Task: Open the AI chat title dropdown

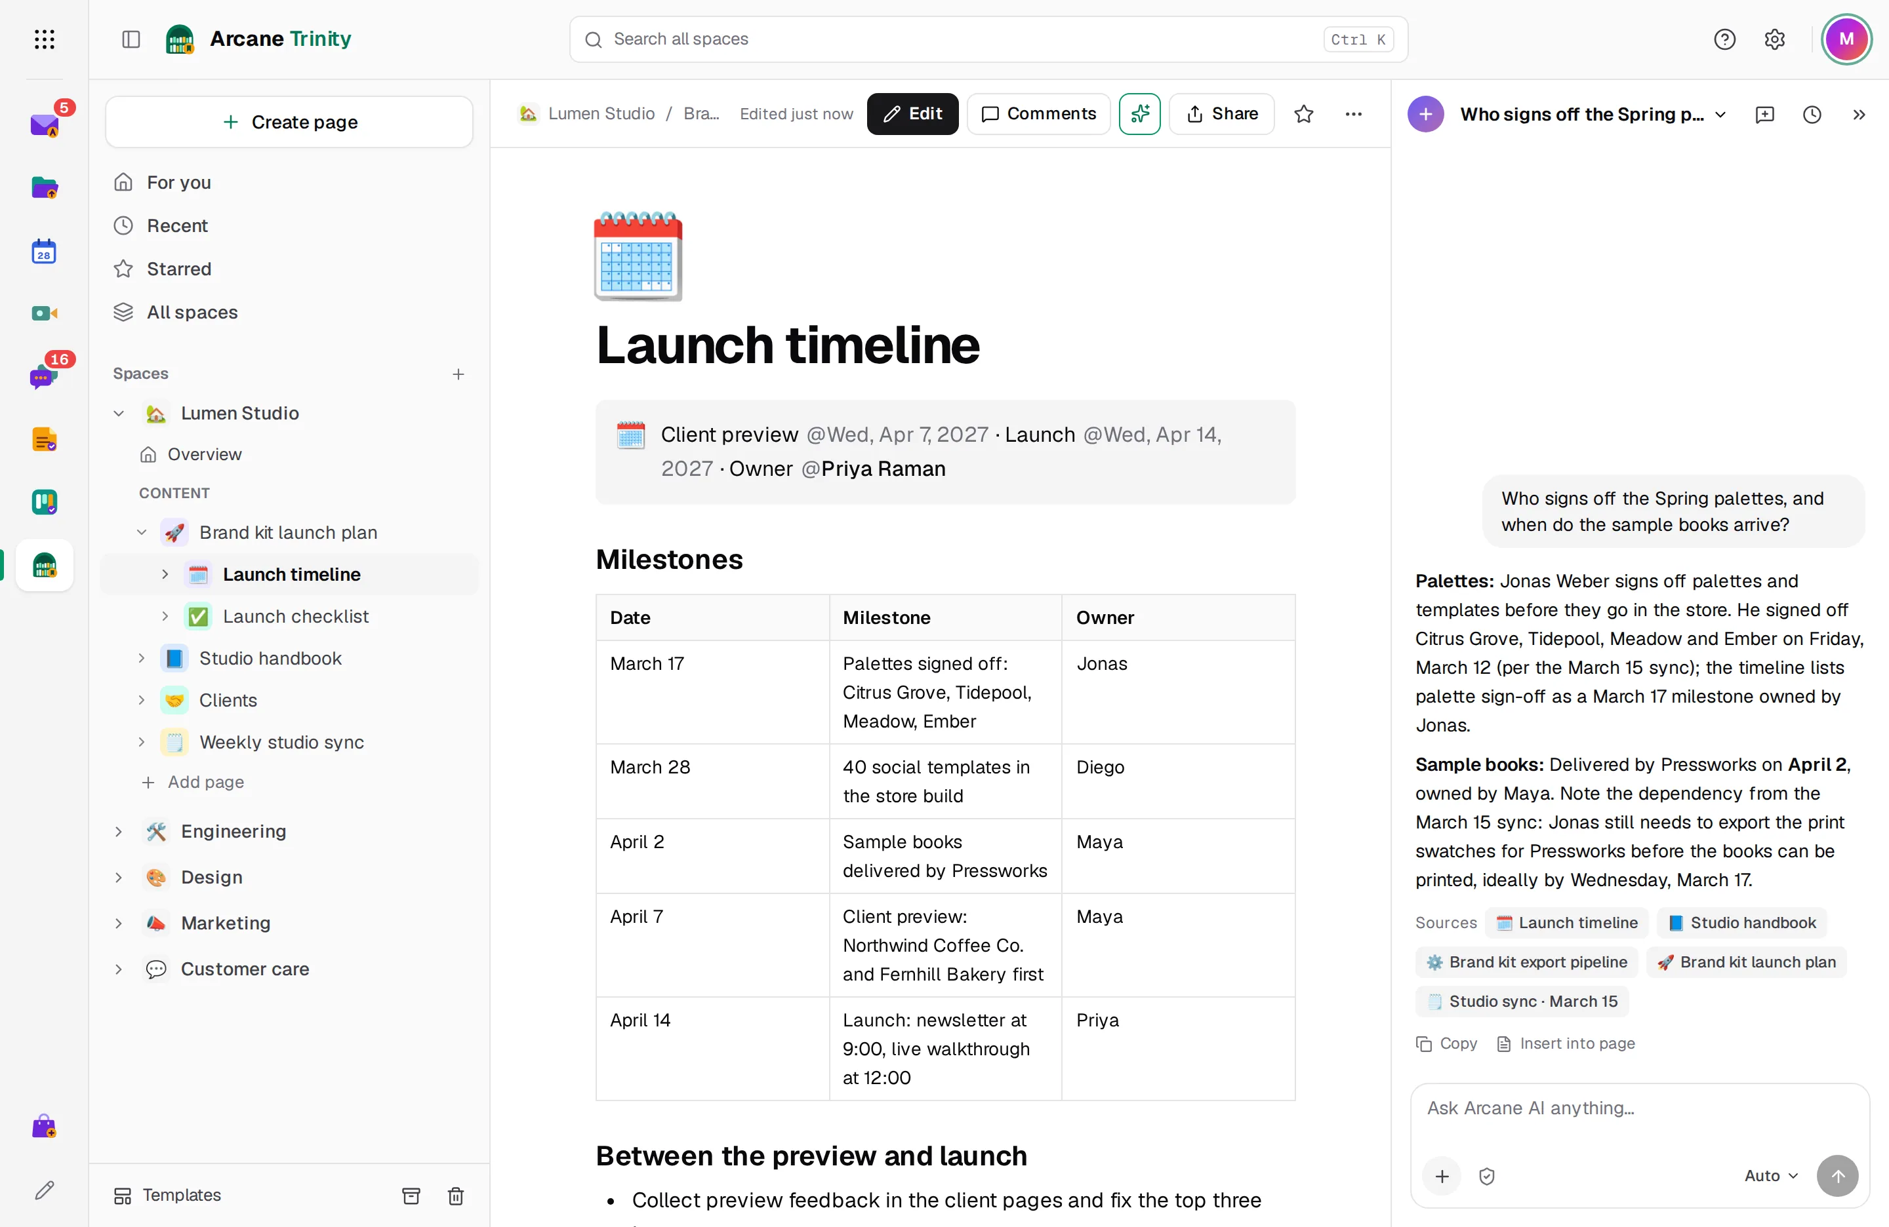Action: 1720,114
